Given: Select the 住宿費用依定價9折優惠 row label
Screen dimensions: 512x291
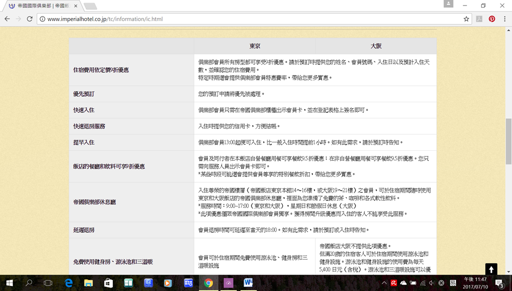Looking at the screenshot, I should 101,70.
